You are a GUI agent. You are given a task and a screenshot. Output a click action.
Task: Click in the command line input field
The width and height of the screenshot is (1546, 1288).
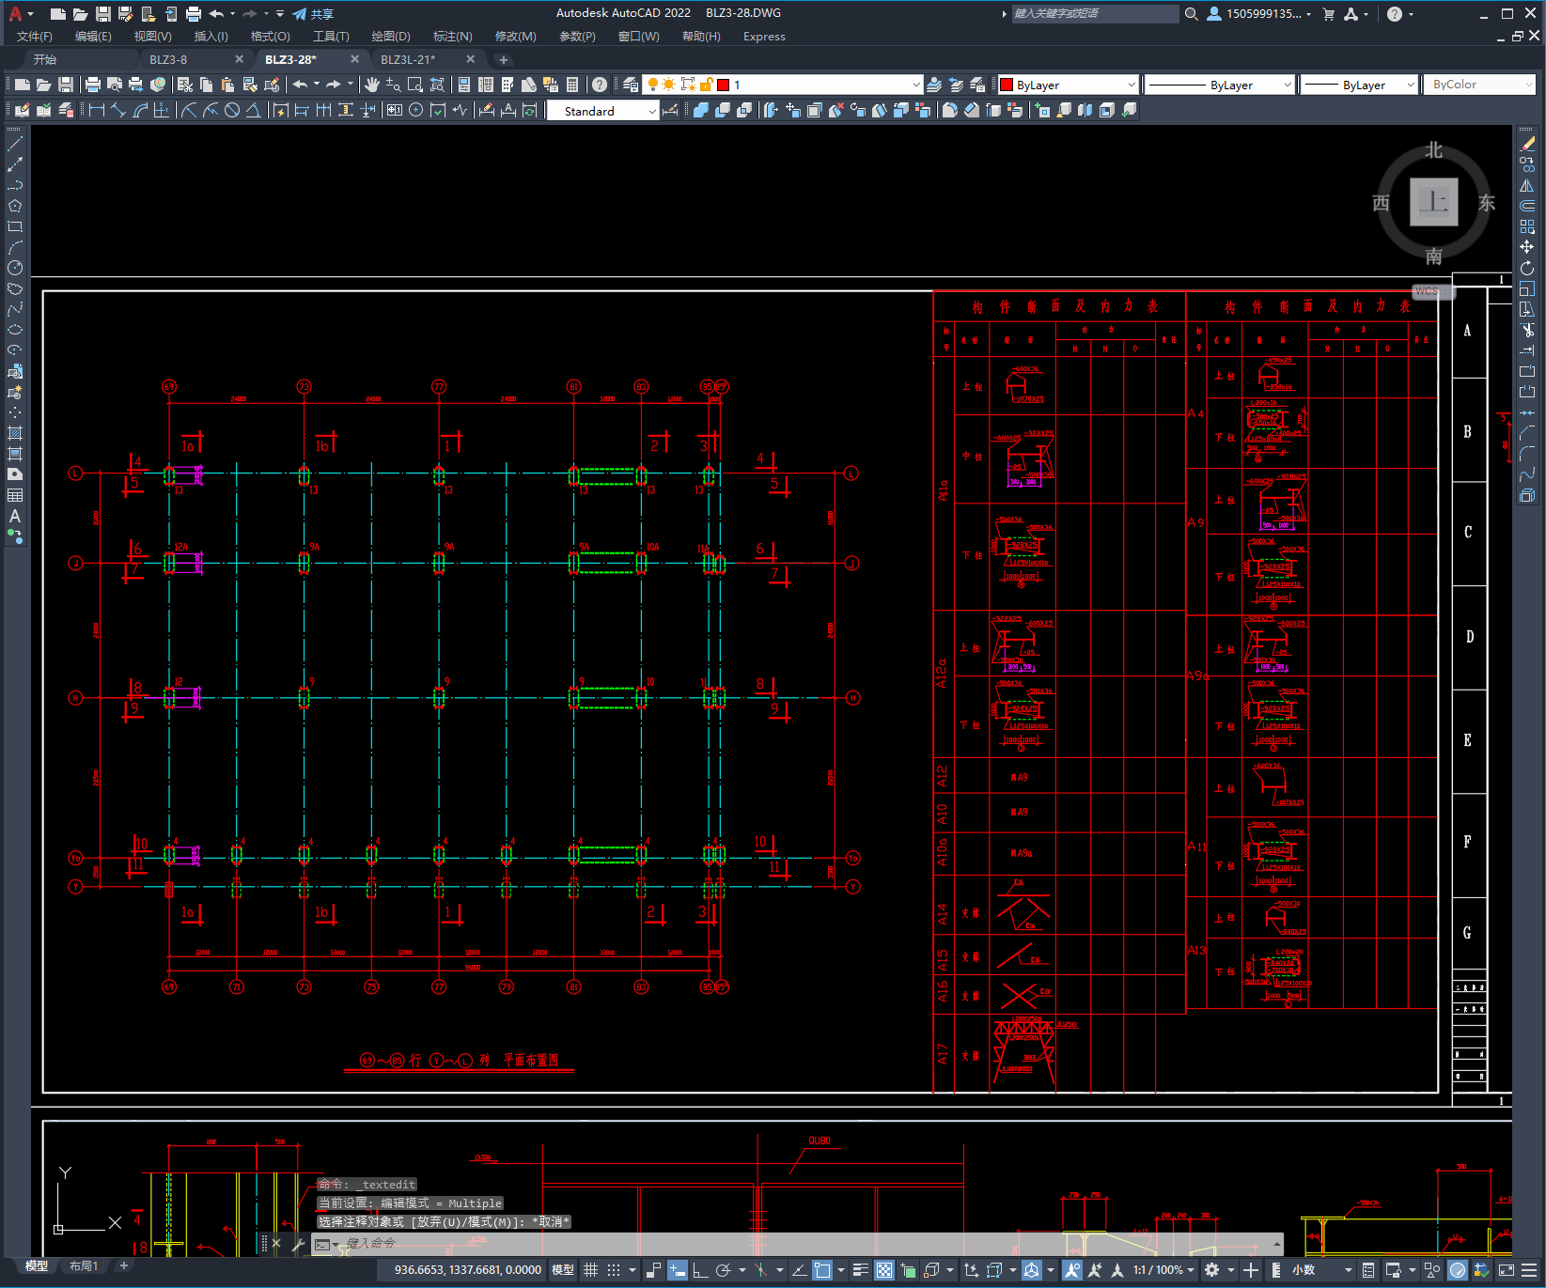tap(808, 1244)
